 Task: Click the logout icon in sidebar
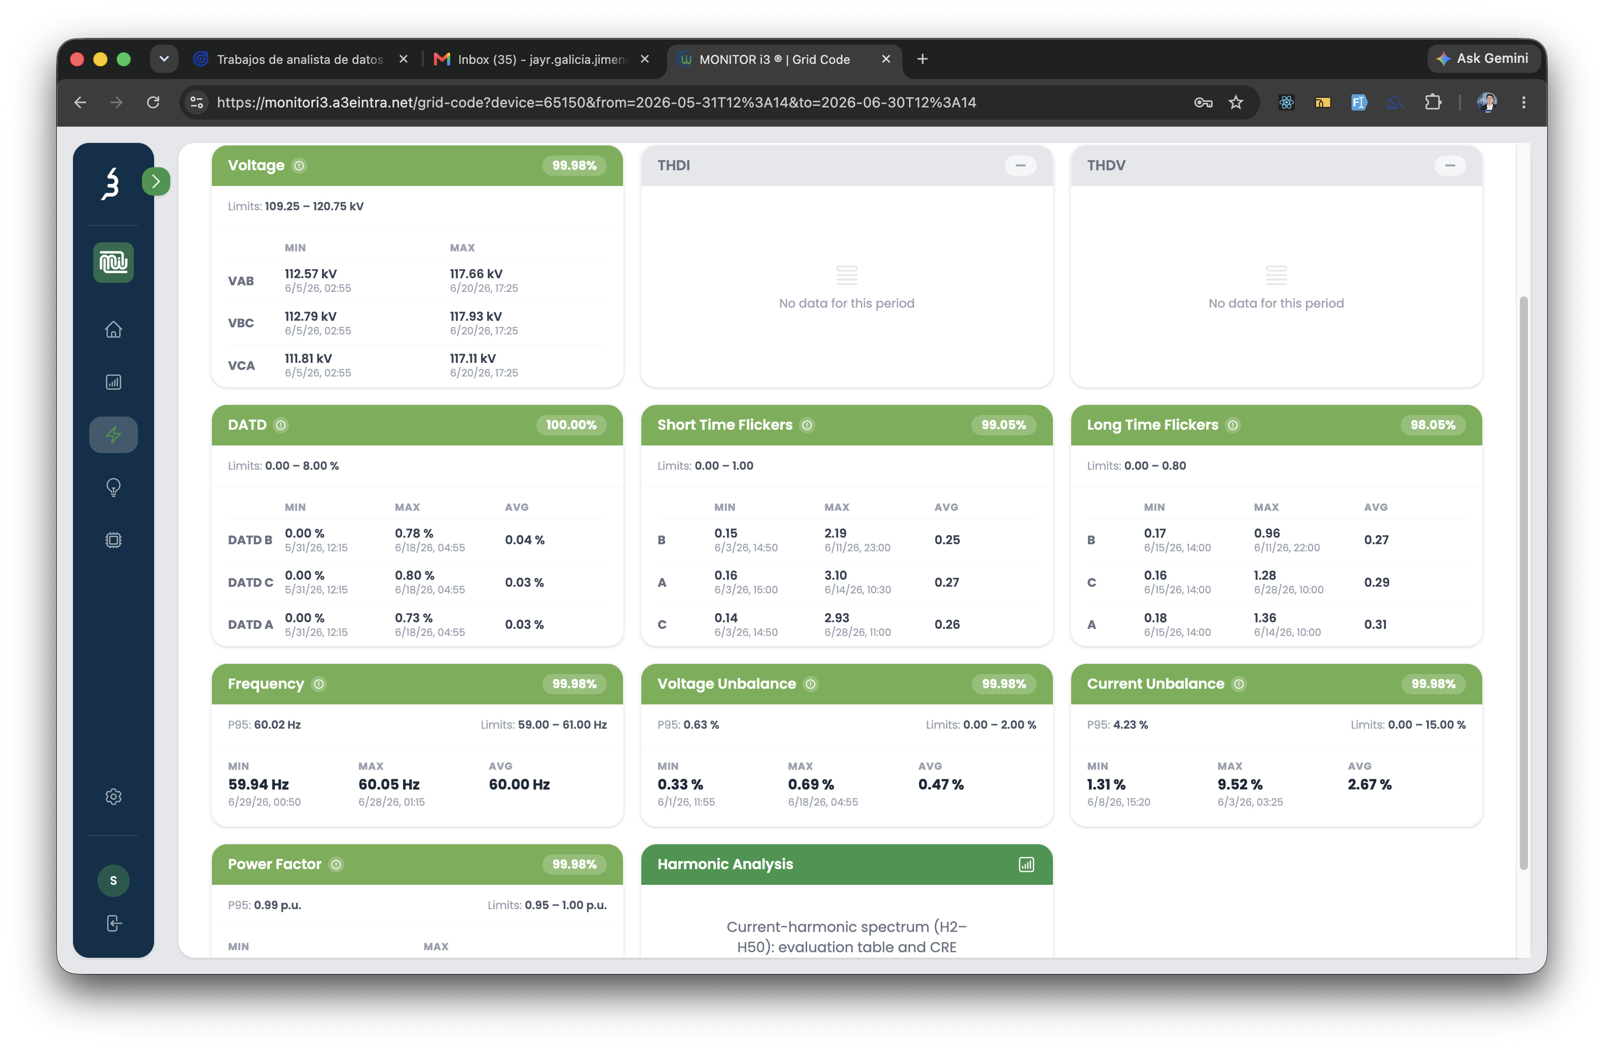coord(113,923)
